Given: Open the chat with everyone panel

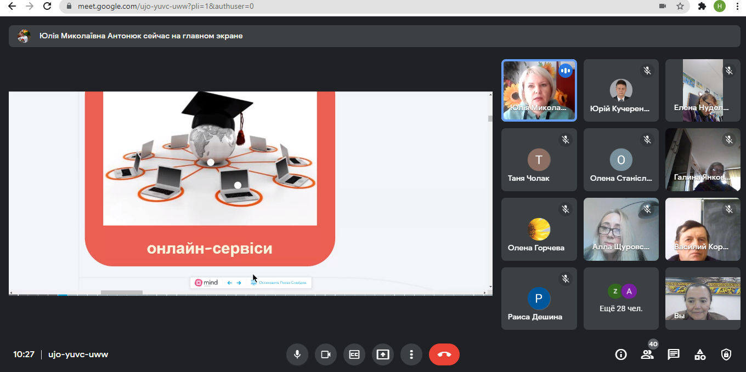Looking at the screenshot, I should pyautogui.click(x=674, y=354).
